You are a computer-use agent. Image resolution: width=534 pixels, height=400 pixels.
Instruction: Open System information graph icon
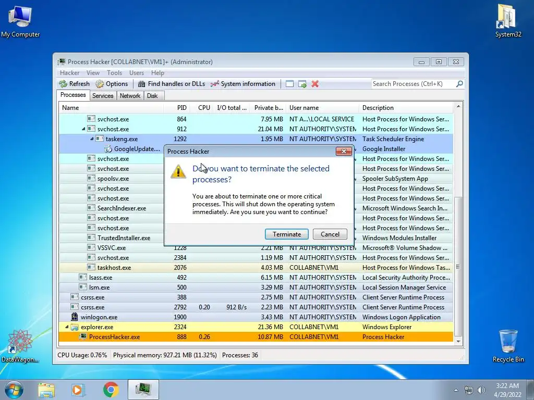tap(214, 84)
